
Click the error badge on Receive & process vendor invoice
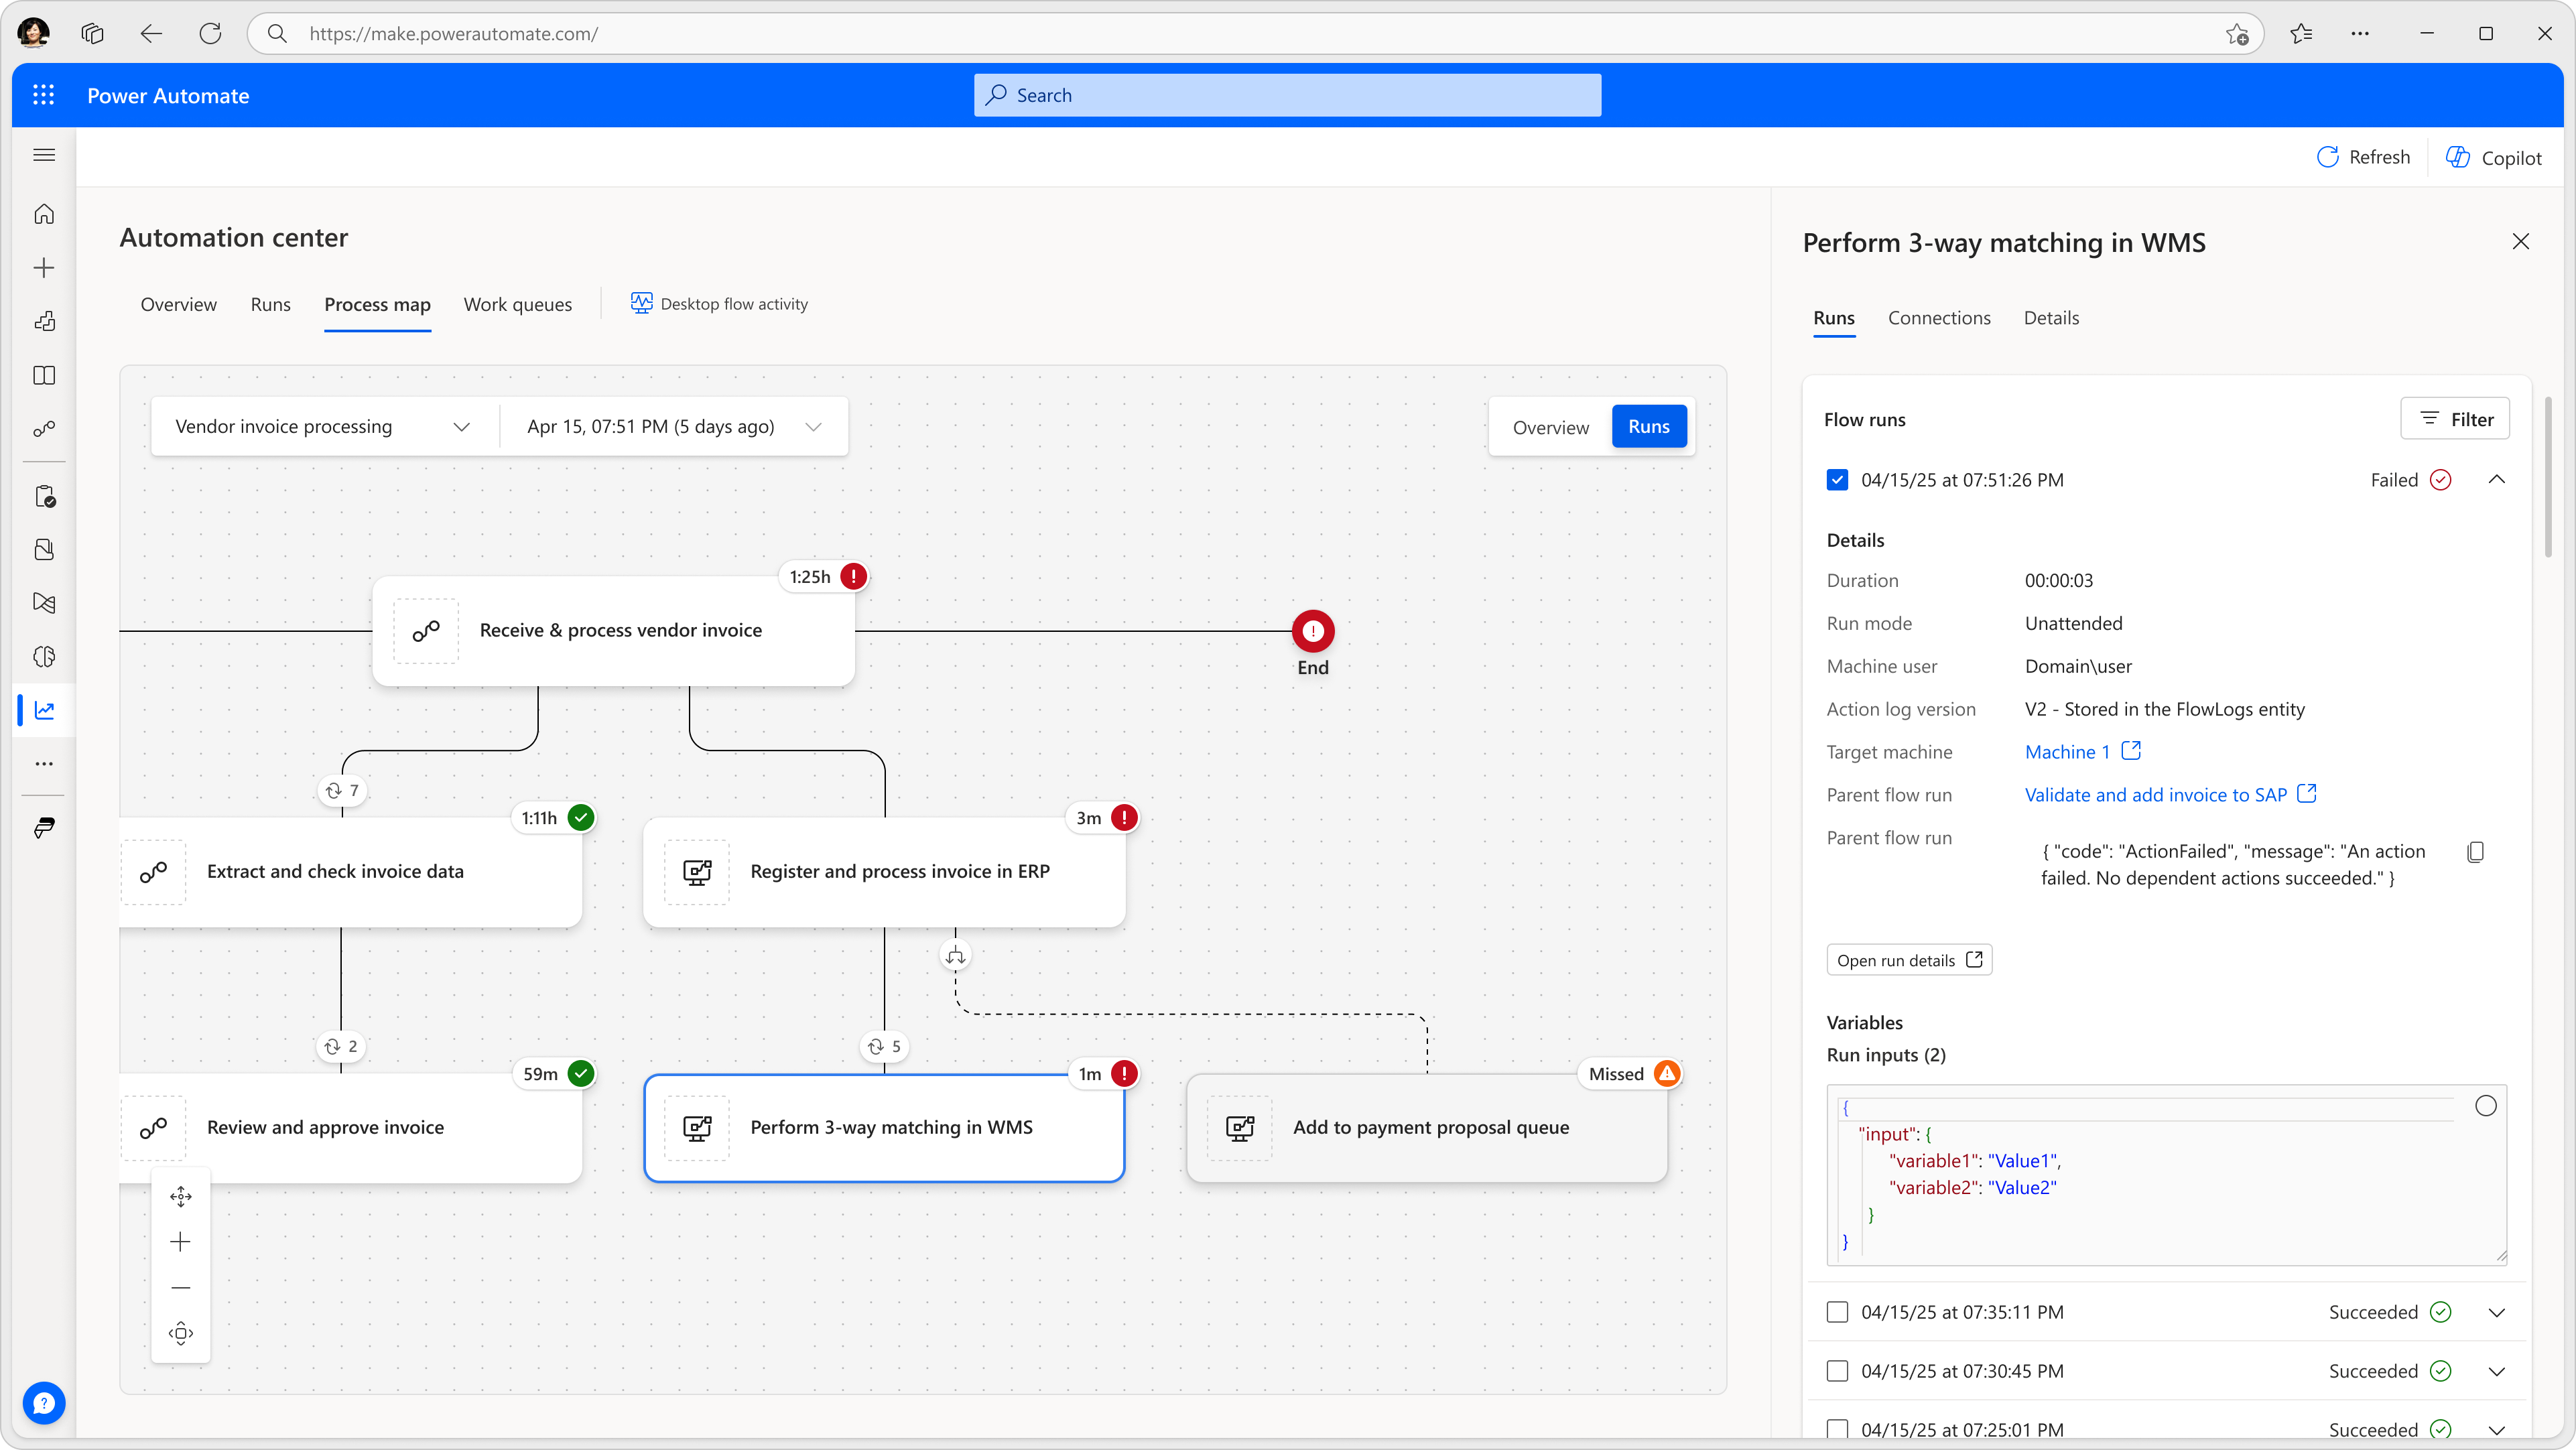pos(853,577)
